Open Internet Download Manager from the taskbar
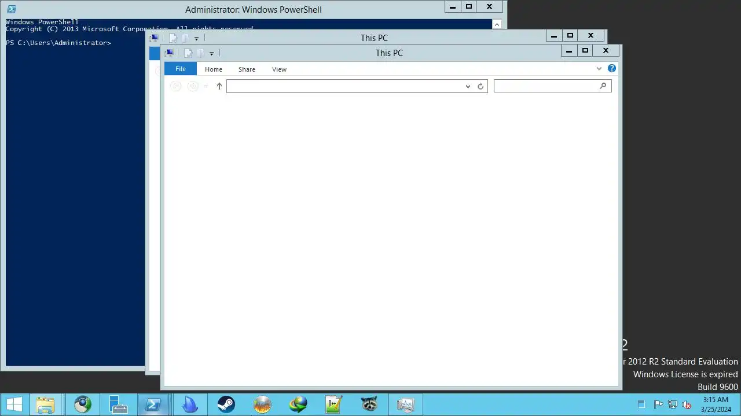The height and width of the screenshot is (416, 741). point(298,404)
